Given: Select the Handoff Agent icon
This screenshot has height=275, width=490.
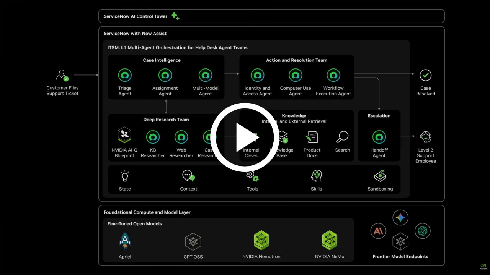Looking at the screenshot, I should pyautogui.click(x=379, y=137).
